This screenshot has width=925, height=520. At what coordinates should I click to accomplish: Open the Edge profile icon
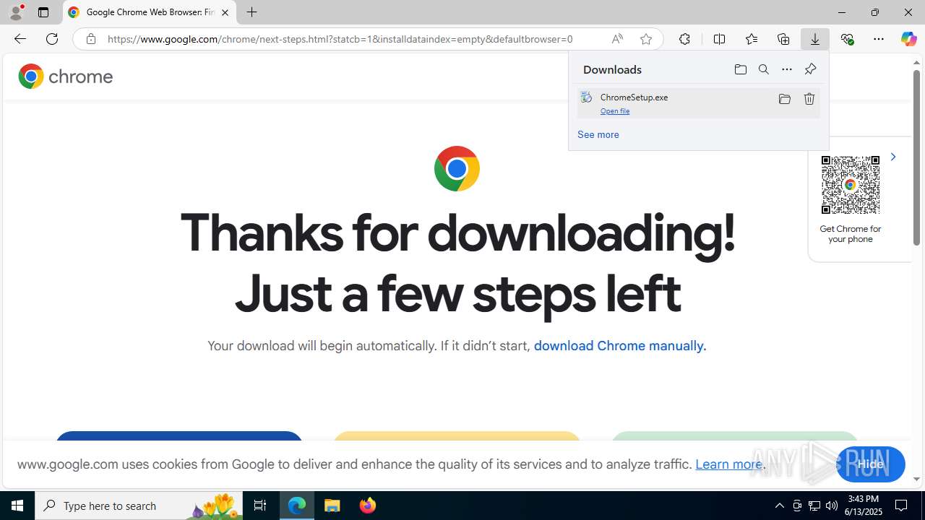point(15,12)
